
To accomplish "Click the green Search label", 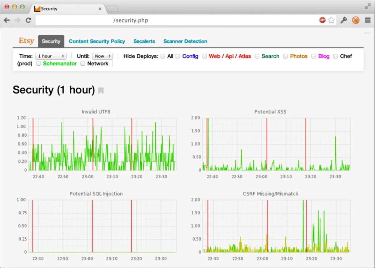I will tap(270, 56).
